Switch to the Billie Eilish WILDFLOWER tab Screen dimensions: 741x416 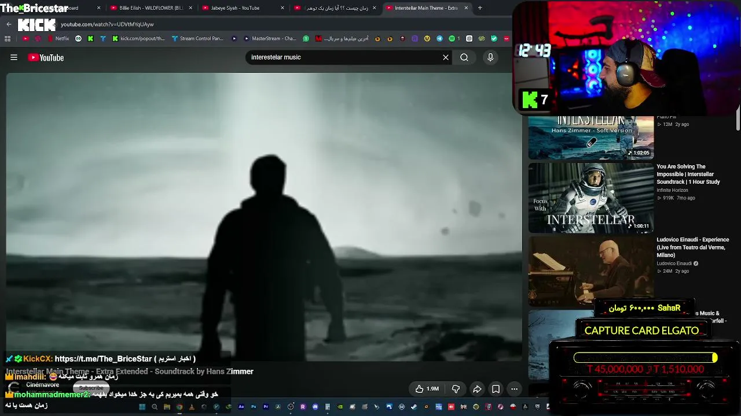(151, 8)
